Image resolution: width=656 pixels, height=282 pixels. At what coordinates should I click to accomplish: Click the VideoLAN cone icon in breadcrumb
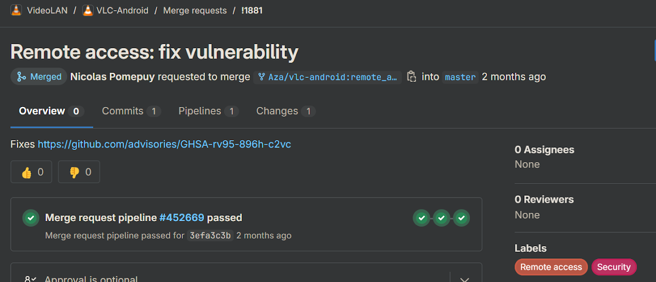[x=16, y=10]
